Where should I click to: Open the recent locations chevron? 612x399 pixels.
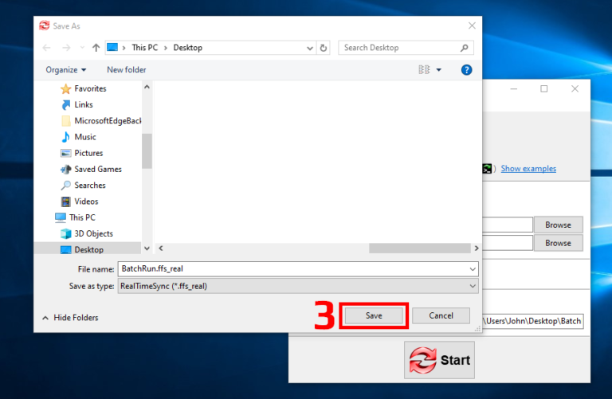(82, 48)
